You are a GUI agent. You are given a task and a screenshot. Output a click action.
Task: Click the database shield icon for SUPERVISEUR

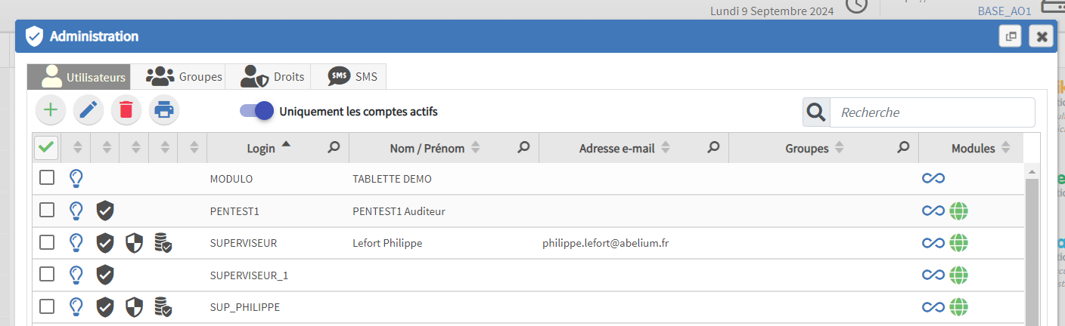[163, 242]
